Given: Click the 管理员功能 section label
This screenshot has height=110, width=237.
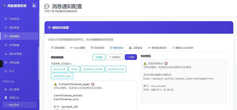Looking at the screenshot, I should point(8,81).
